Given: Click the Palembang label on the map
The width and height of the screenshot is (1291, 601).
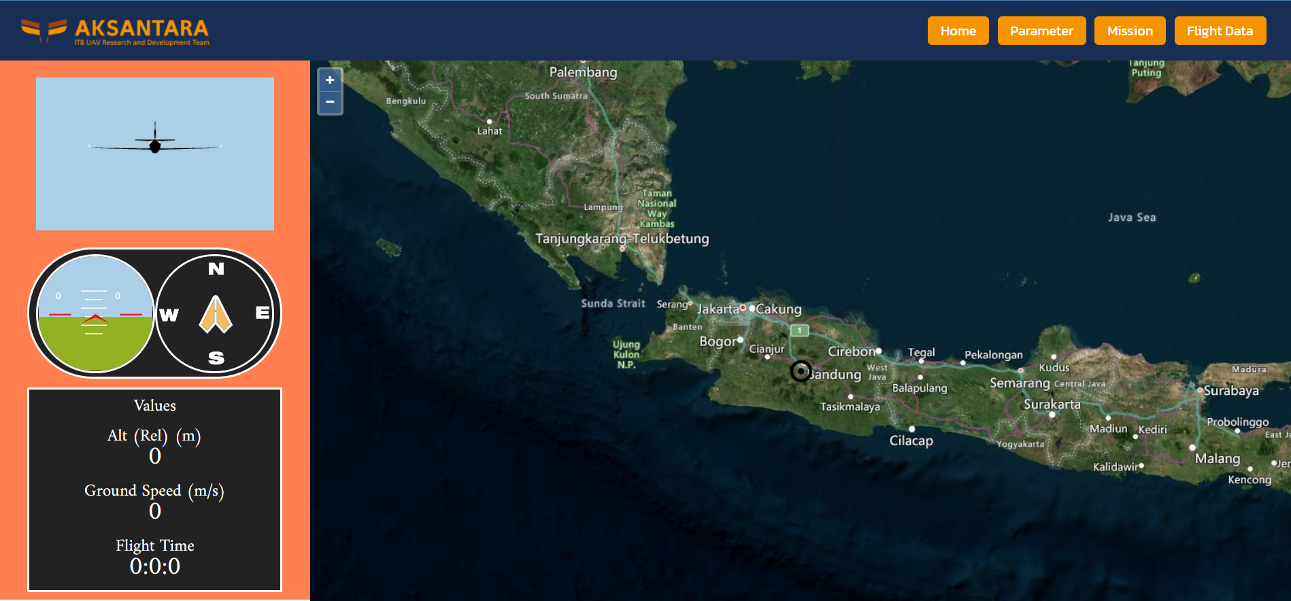Looking at the screenshot, I should pyautogui.click(x=583, y=72).
